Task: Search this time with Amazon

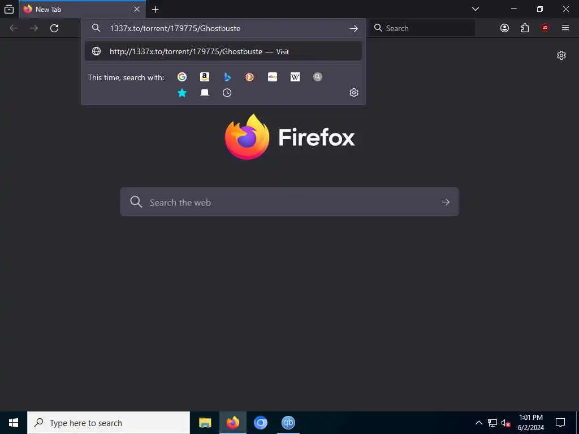Action: click(x=205, y=77)
